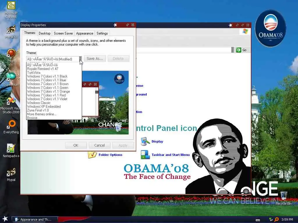
Task: Open the Folder Options link
Action: pos(110,155)
